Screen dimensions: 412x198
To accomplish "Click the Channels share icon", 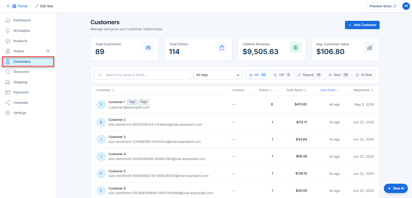I will click(8, 103).
